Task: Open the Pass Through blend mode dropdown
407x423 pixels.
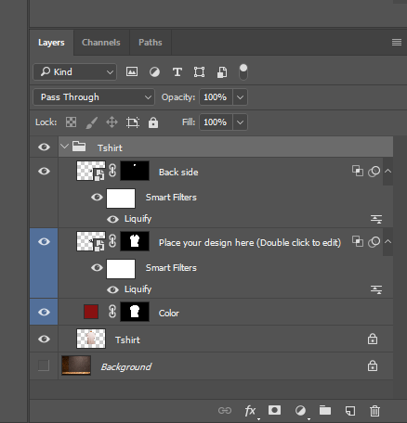Action: [x=94, y=97]
